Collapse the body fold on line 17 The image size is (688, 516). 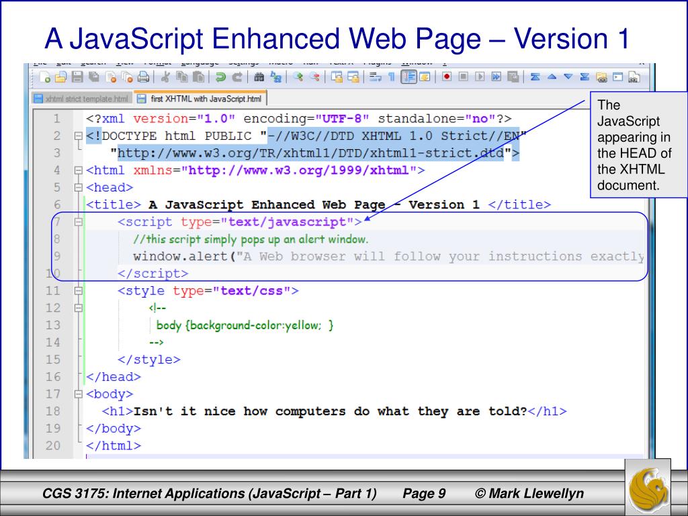pos(78,394)
